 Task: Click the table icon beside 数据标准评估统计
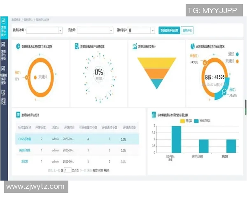coord(18,115)
